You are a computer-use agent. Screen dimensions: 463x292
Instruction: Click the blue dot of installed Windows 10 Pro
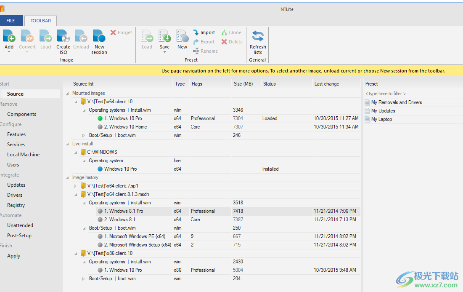pos(100,169)
